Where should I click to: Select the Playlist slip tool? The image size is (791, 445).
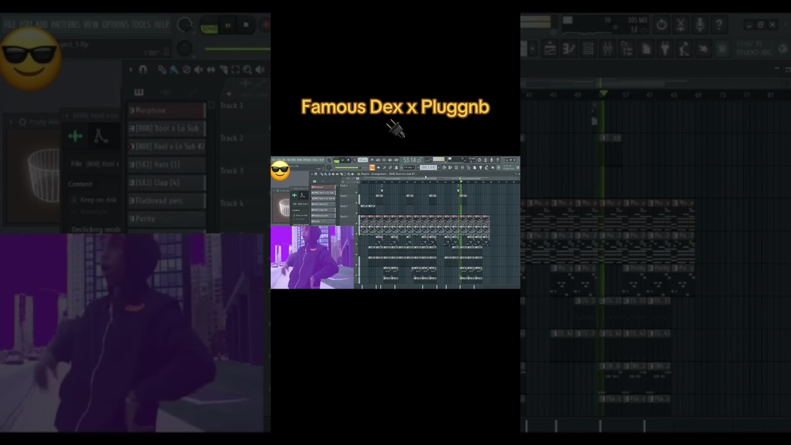point(337,174)
